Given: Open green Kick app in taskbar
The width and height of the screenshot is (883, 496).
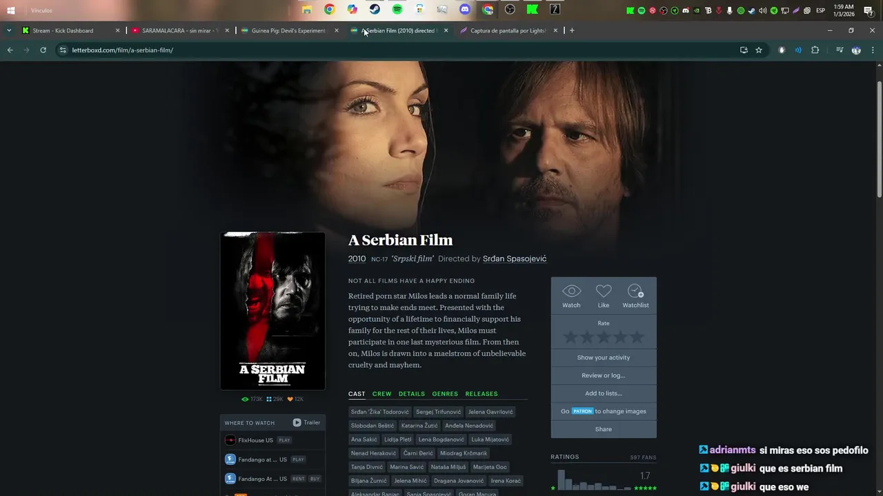Looking at the screenshot, I should click(533, 10).
